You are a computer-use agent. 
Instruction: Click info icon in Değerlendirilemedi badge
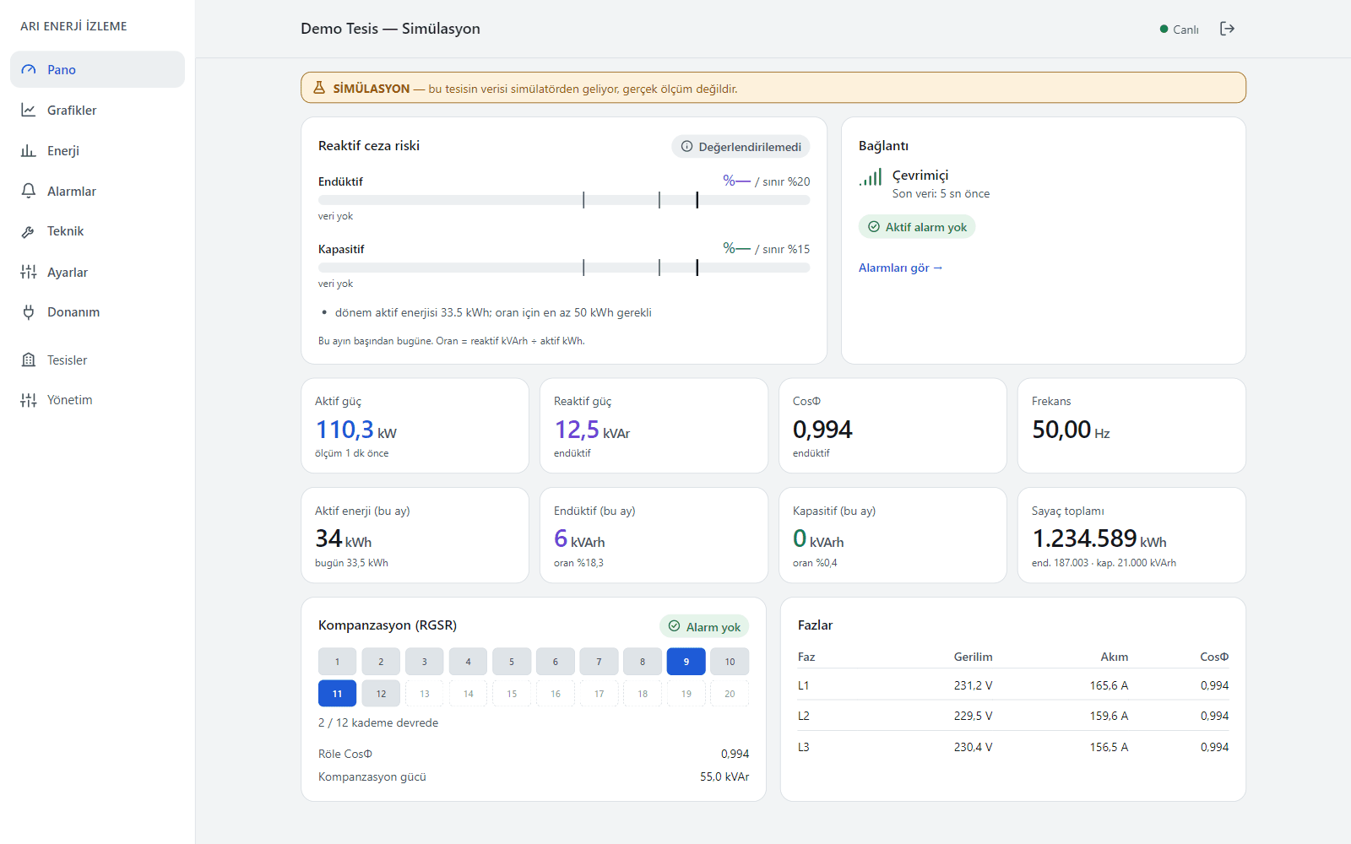(x=687, y=147)
